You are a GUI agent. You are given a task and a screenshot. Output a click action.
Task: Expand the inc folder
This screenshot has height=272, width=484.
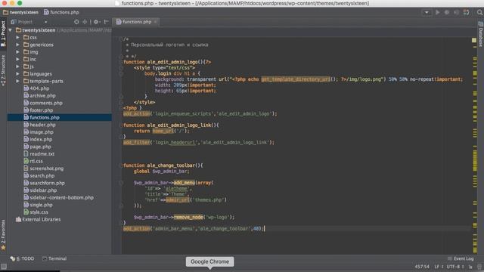(x=18, y=59)
